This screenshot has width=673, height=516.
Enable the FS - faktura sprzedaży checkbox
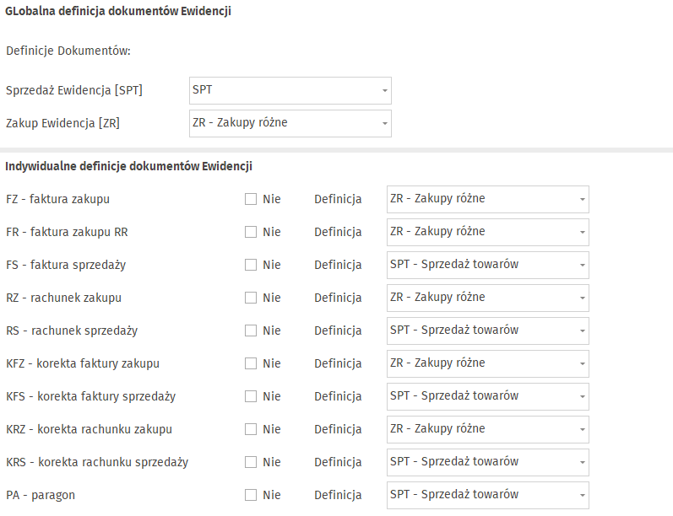click(x=251, y=265)
